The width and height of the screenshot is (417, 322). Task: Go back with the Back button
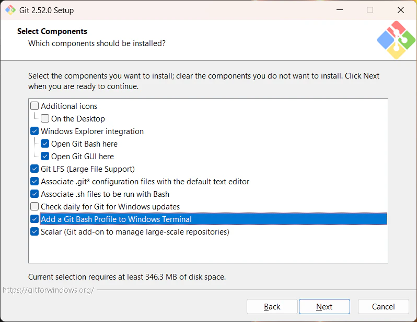pos(272,306)
